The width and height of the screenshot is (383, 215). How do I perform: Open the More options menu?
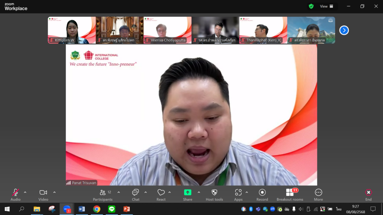[x=318, y=195]
